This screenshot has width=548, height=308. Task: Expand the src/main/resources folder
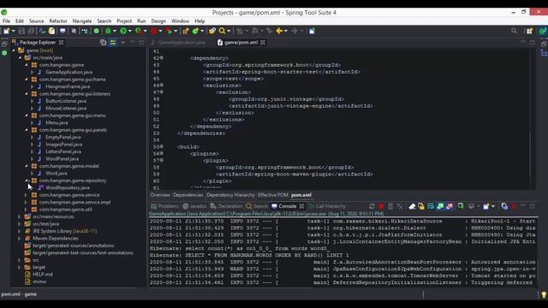pos(20,216)
